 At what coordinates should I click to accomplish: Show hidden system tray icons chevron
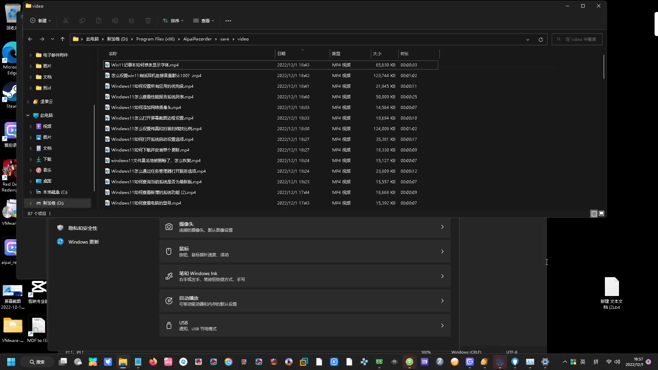pos(565,362)
